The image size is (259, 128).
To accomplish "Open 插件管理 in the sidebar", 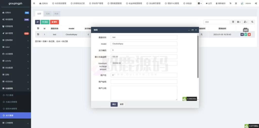I will coord(15,33).
